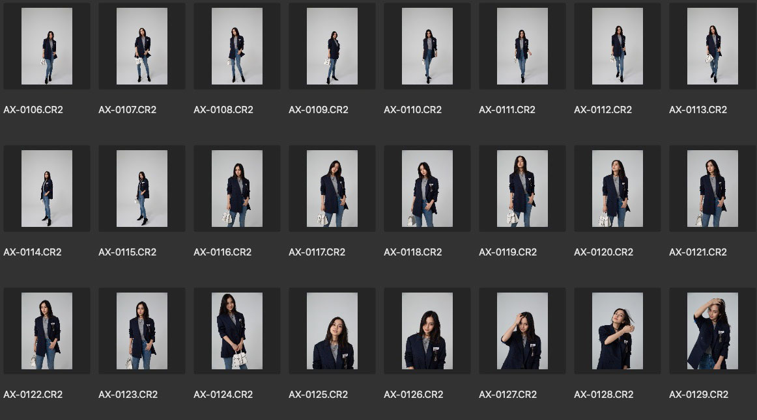The height and width of the screenshot is (420, 757).
Task: Select the AX-0118.CR2 image
Action: click(x=427, y=189)
